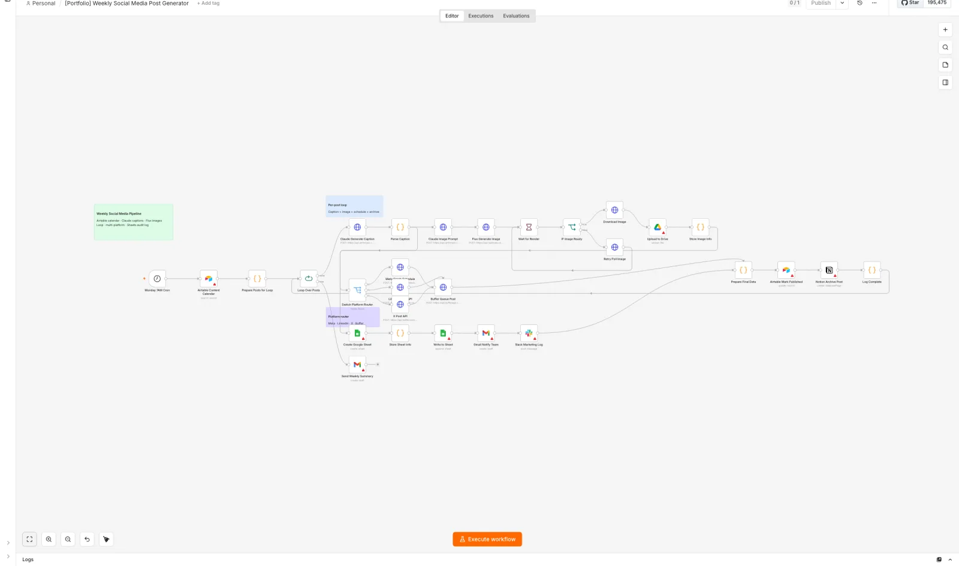Add a node with the plus button
Screen dimensions: 959x566
point(945,29)
